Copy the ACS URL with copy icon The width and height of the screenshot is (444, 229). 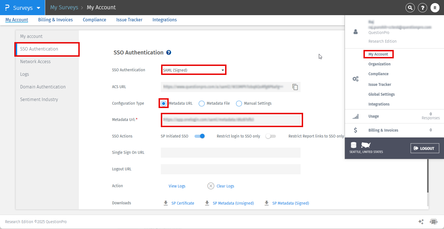pyautogui.click(x=295, y=87)
